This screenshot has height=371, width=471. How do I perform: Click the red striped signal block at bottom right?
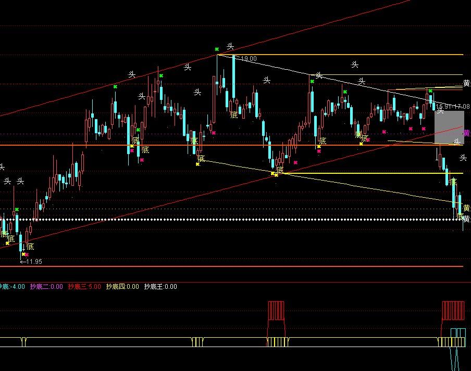tap(453, 310)
